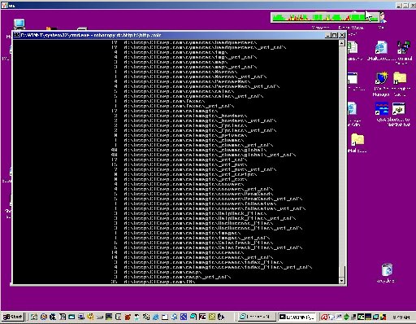
Task: Open the yellow folder shortcut below the command window's right edge
Action: click(x=357, y=139)
